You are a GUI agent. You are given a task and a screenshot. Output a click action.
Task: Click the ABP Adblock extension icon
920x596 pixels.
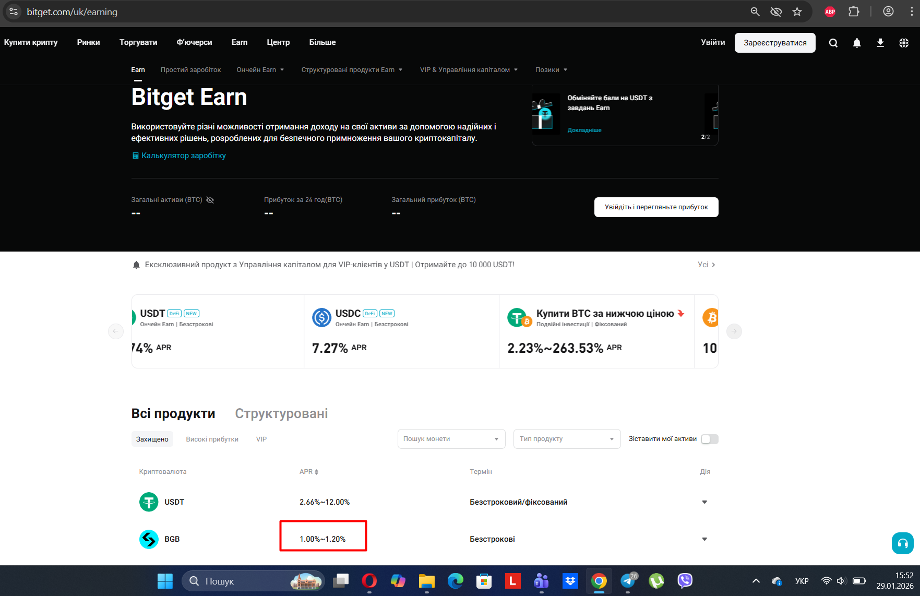coord(830,11)
